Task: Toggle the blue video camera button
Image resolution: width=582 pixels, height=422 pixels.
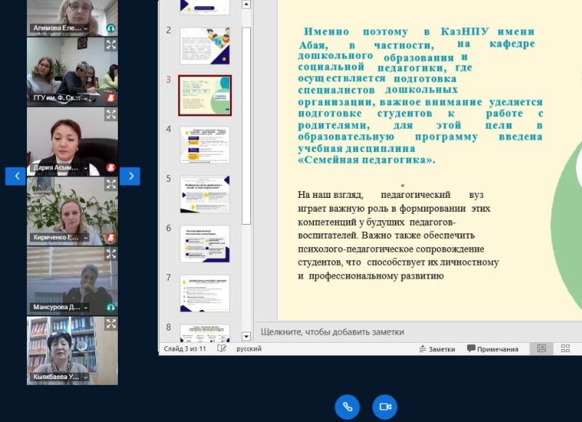Action: [385, 407]
